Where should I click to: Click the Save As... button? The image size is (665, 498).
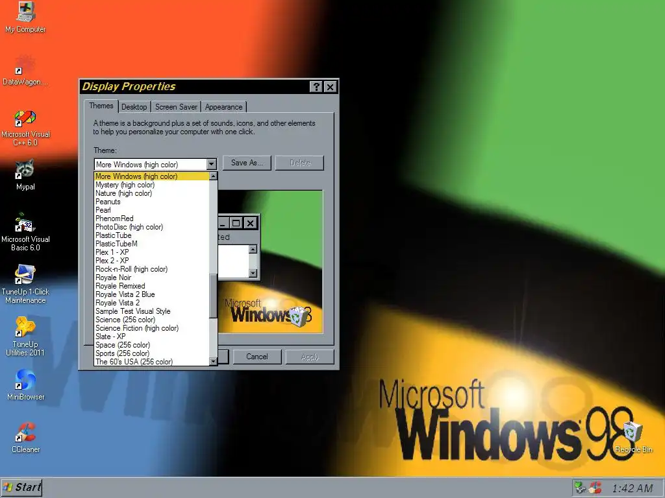[247, 163]
